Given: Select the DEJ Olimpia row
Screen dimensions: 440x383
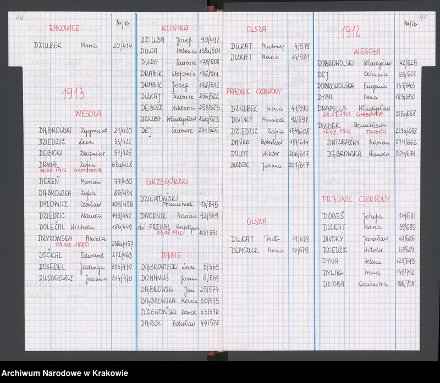Looking at the screenshot, I should (367, 75).
